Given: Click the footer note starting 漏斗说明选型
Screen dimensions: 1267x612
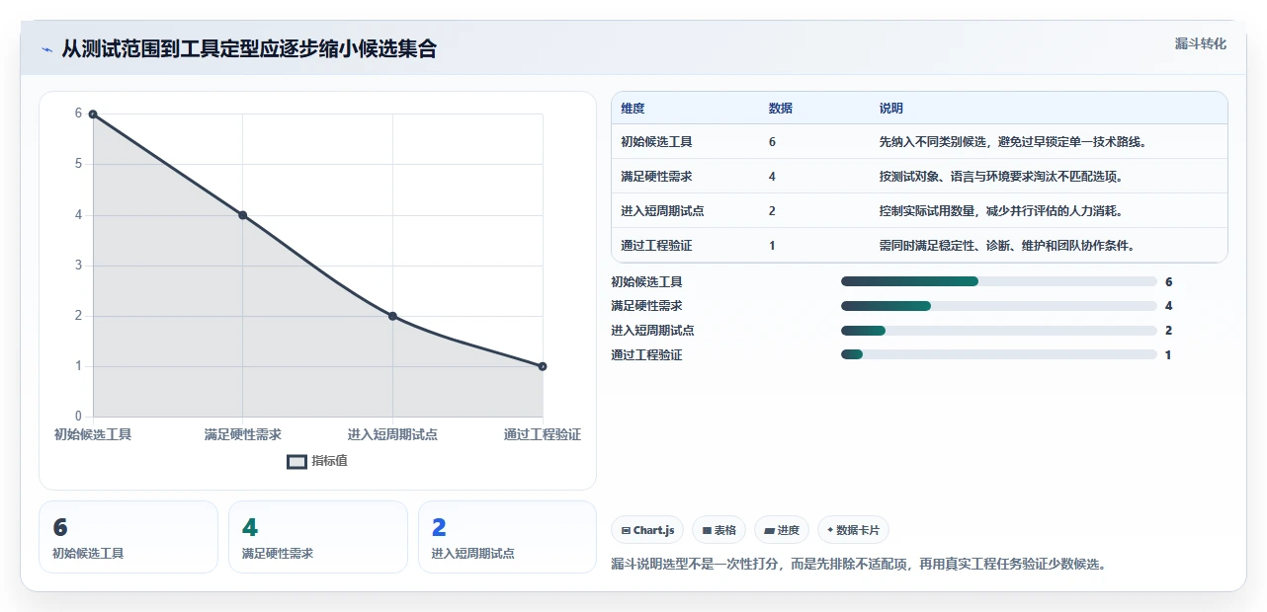Looking at the screenshot, I should 858,565.
